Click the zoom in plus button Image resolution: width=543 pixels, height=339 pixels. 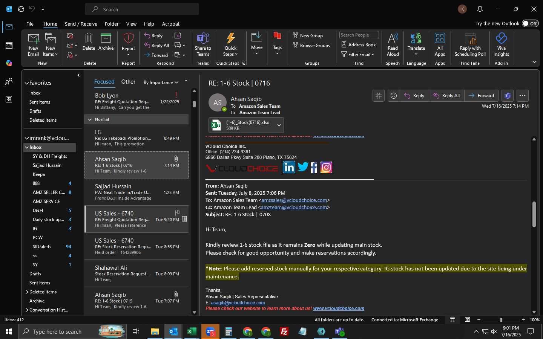pos(523,320)
